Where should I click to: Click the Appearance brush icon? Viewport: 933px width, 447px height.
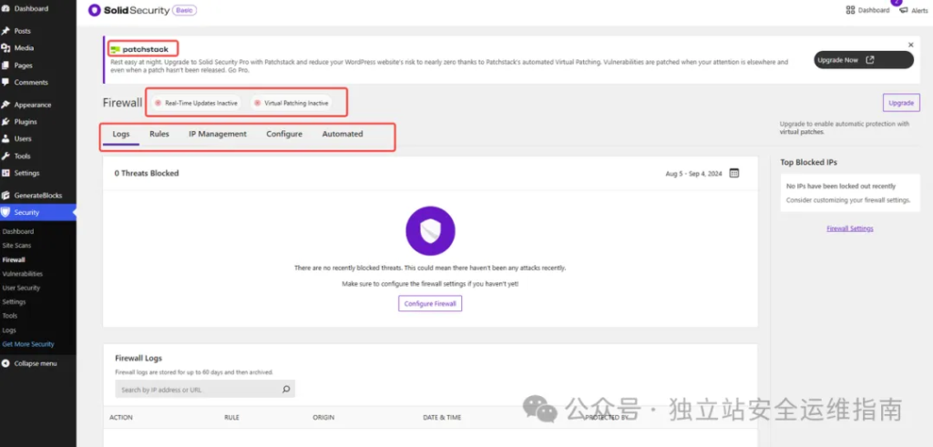click(x=6, y=105)
